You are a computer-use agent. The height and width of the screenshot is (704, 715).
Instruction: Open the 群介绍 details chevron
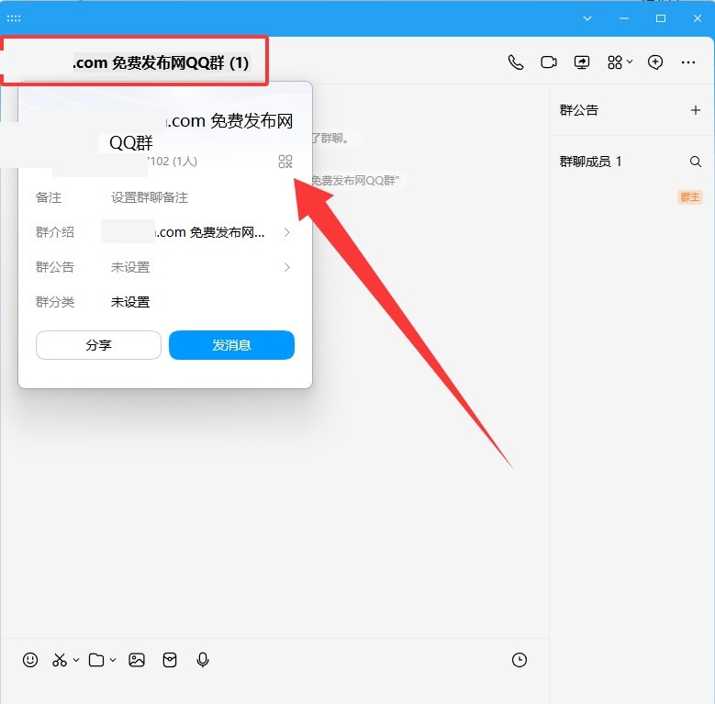coord(286,232)
